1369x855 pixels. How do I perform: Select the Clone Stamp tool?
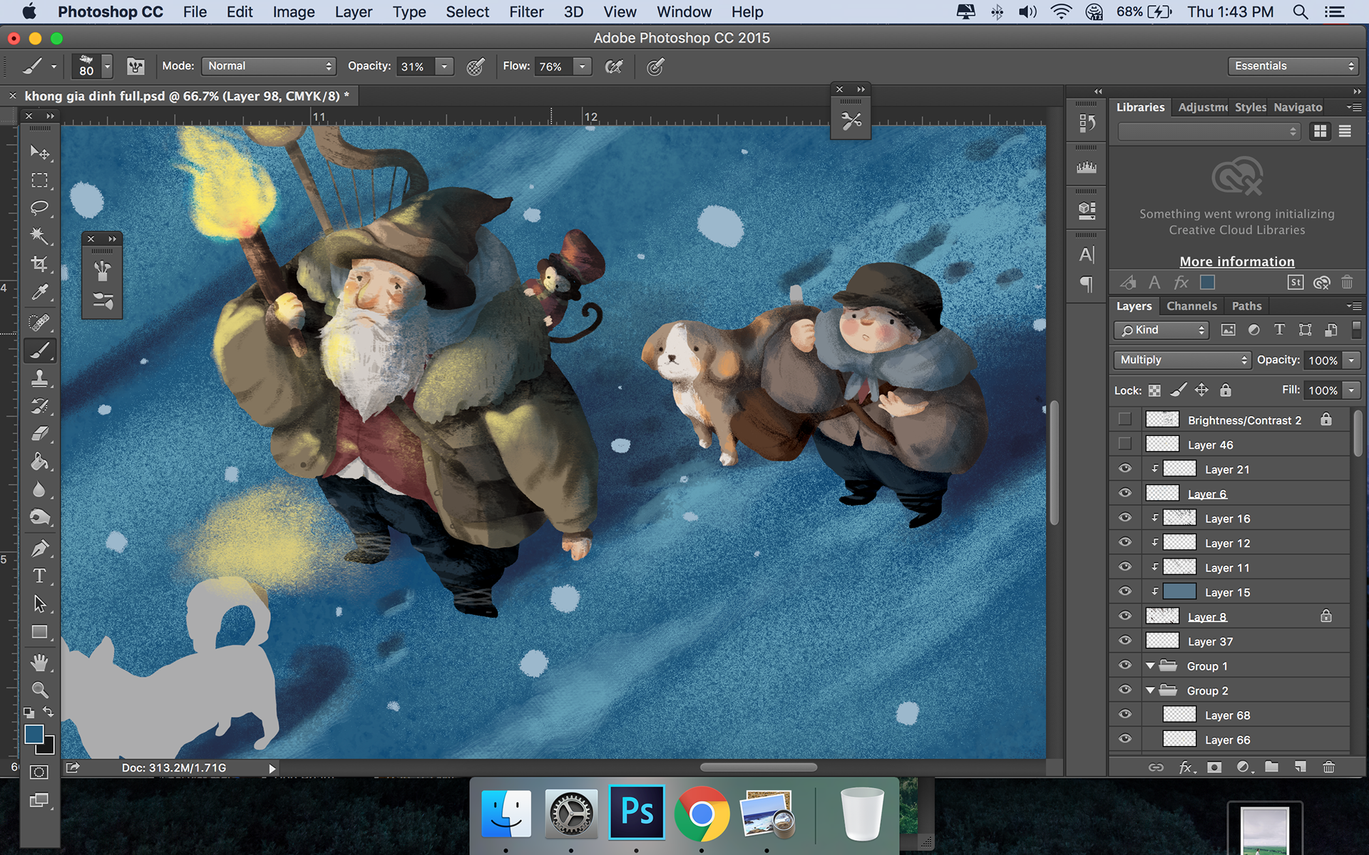39,378
